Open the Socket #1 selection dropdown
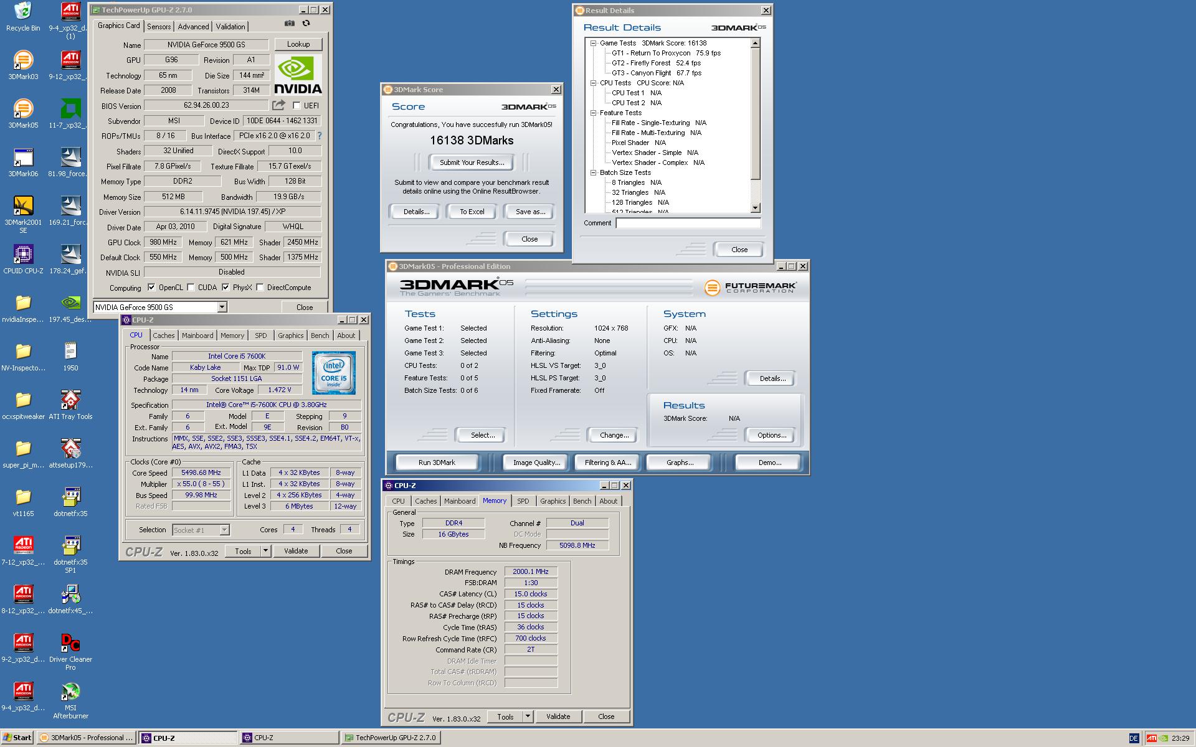Image resolution: width=1196 pixels, height=747 pixels. click(225, 530)
